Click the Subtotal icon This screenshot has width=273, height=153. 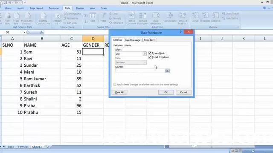tap(215, 17)
